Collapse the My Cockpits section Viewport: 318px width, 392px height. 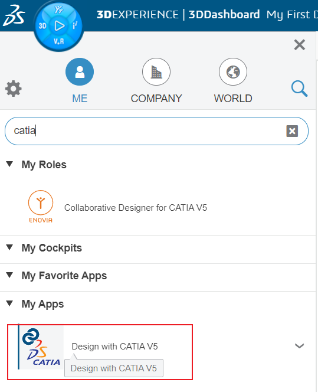pyautogui.click(x=9, y=247)
